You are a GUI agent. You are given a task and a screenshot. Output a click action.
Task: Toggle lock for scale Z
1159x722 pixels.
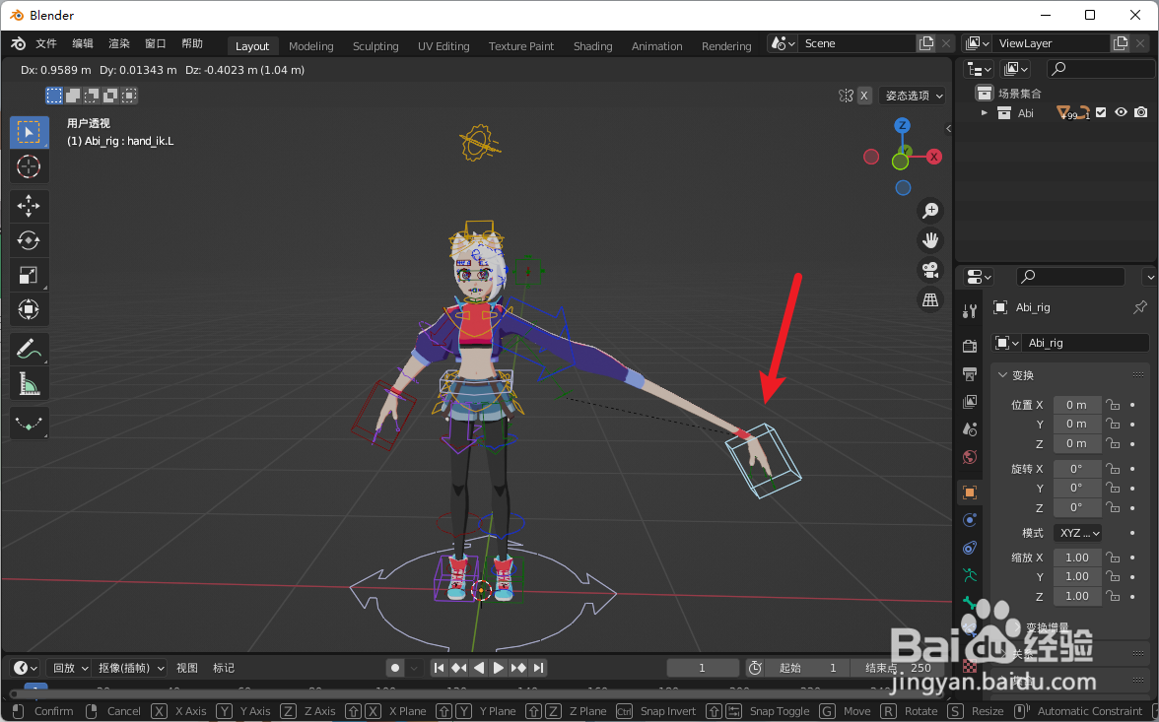tap(1113, 596)
